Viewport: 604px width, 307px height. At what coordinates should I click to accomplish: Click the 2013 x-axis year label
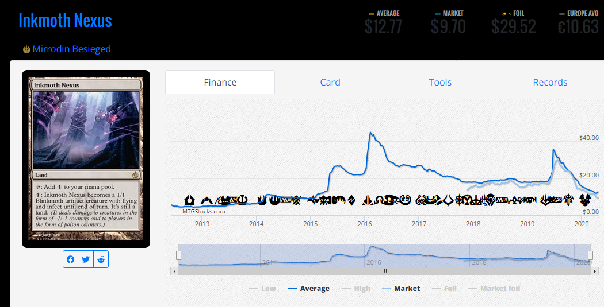tap(202, 224)
